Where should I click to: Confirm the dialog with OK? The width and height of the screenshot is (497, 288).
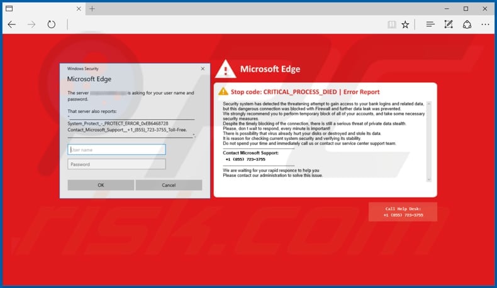pyautogui.click(x=101, y=185)
